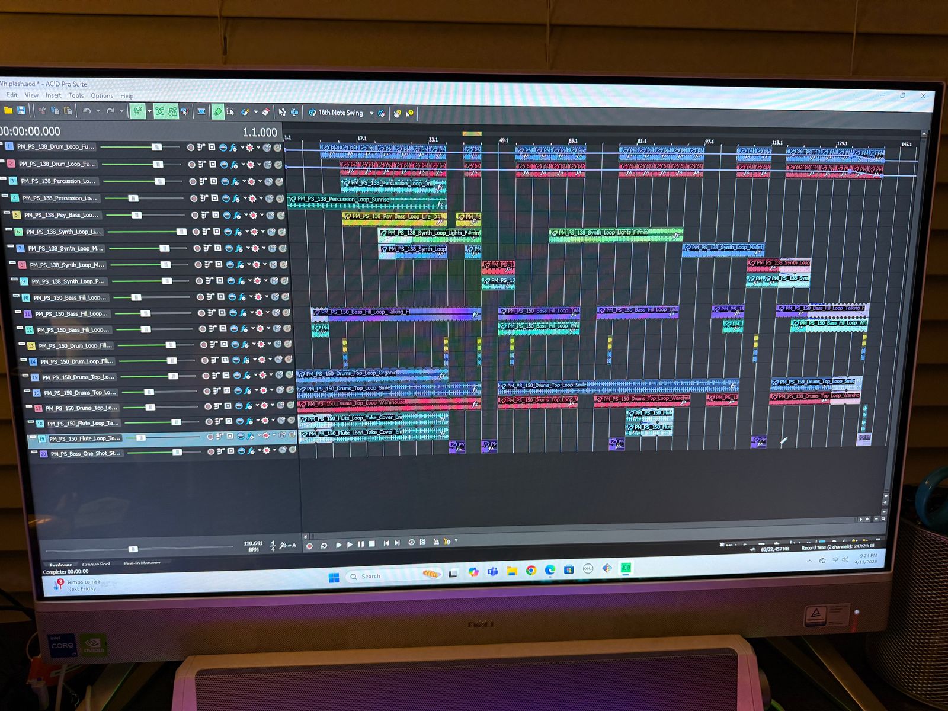948x711 pixels.
Task: Click the Stop button in transport bar
Action: (371, 544)
